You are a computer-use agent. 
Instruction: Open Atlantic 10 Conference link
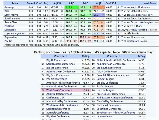pyautogui.click(x=59, y=94)
